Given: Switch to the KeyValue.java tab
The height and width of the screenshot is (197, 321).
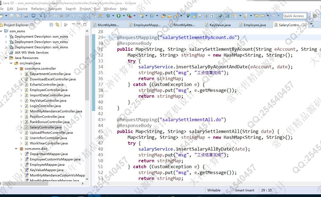Looking at the screenshot, I should [218, 25].
